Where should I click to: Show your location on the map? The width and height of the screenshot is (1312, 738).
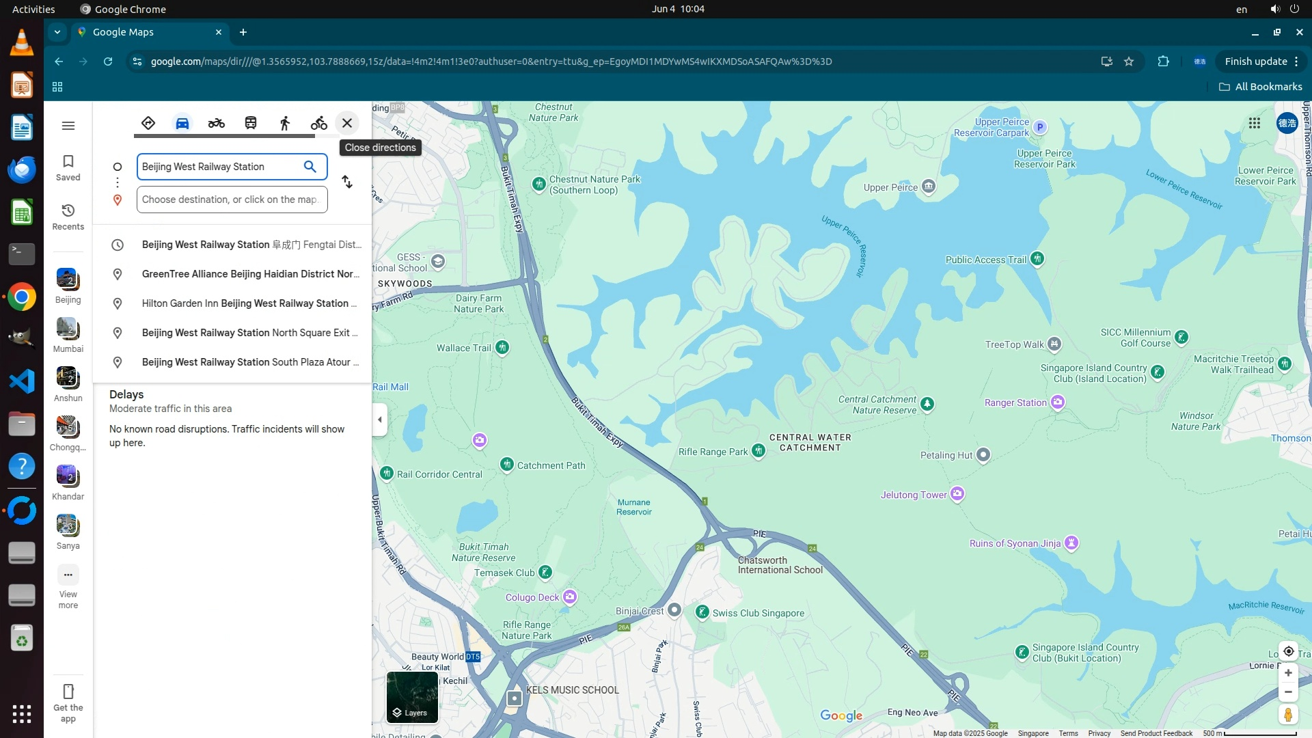(x=1288, y=651)
